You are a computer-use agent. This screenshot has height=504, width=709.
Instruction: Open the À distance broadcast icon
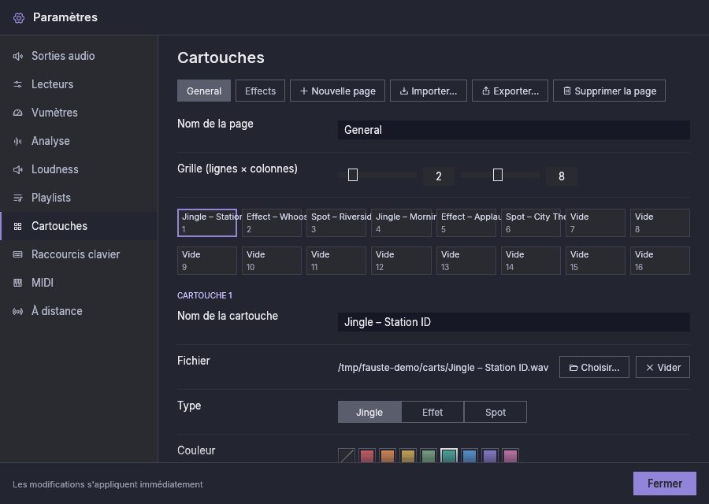pos(17,311)
